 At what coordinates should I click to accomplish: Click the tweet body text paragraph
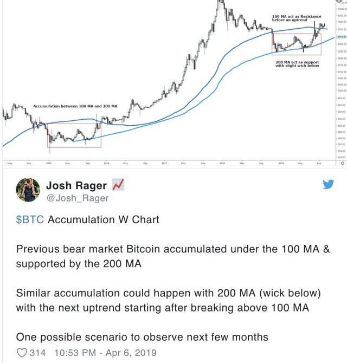pos(173,278)
